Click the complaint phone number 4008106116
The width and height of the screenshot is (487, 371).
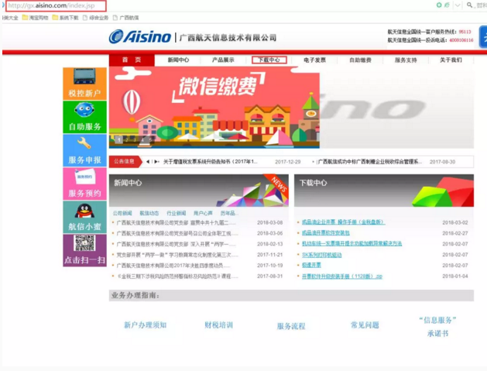tap(461, 40)
